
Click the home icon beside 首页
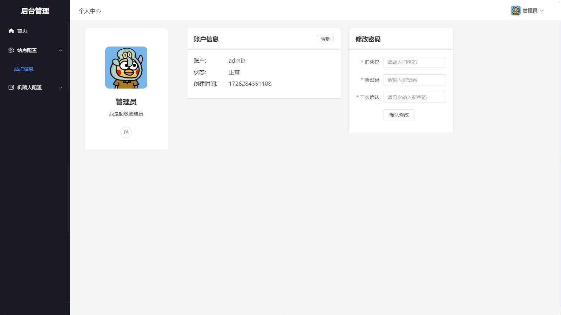click(x=11, y=31)
